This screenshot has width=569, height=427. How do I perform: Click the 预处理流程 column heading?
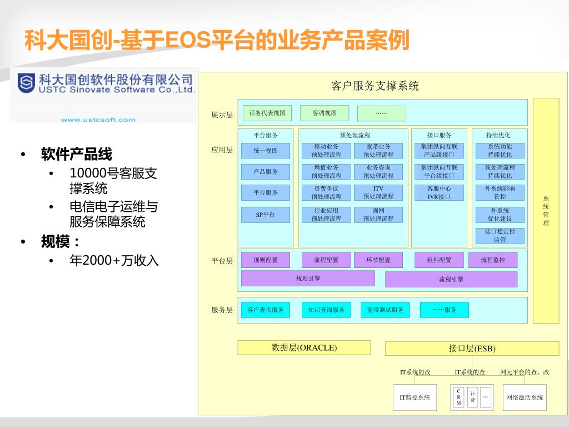pos(355,136)
